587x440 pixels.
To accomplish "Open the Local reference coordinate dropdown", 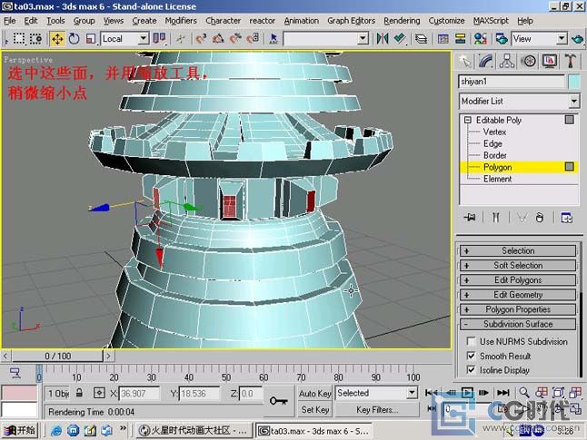I will click(143, 38).
